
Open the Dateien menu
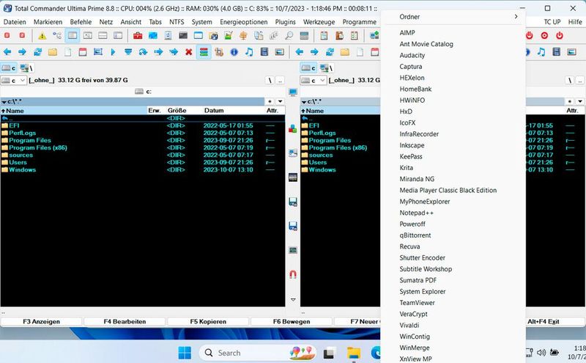[15, 22]
